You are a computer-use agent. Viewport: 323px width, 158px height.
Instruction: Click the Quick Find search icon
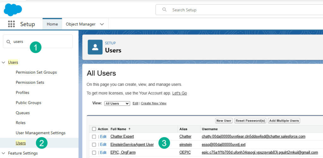9,42
